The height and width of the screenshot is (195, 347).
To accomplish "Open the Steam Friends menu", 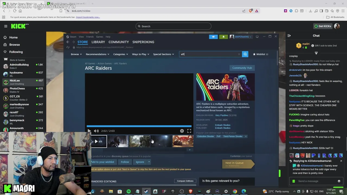I will pos(90,37).
